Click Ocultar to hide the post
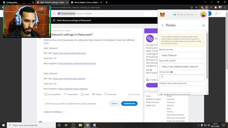This screenshot has width=228, height=128. pos(97,95)
